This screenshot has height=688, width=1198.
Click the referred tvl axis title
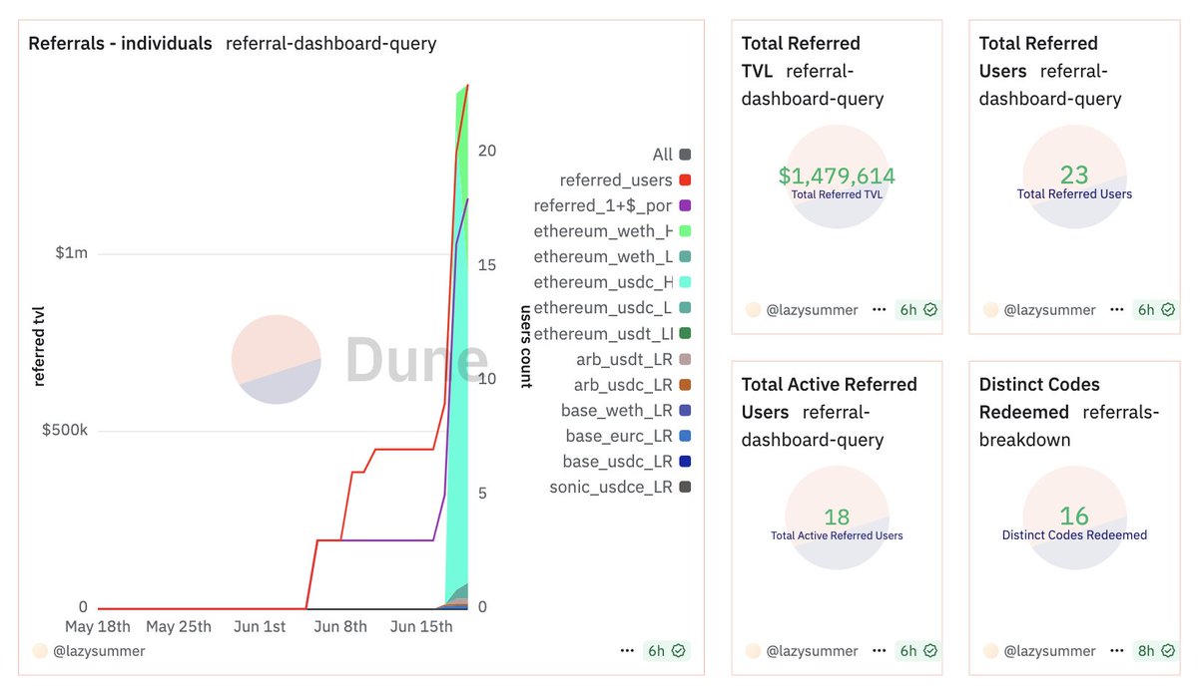(40, 348)
